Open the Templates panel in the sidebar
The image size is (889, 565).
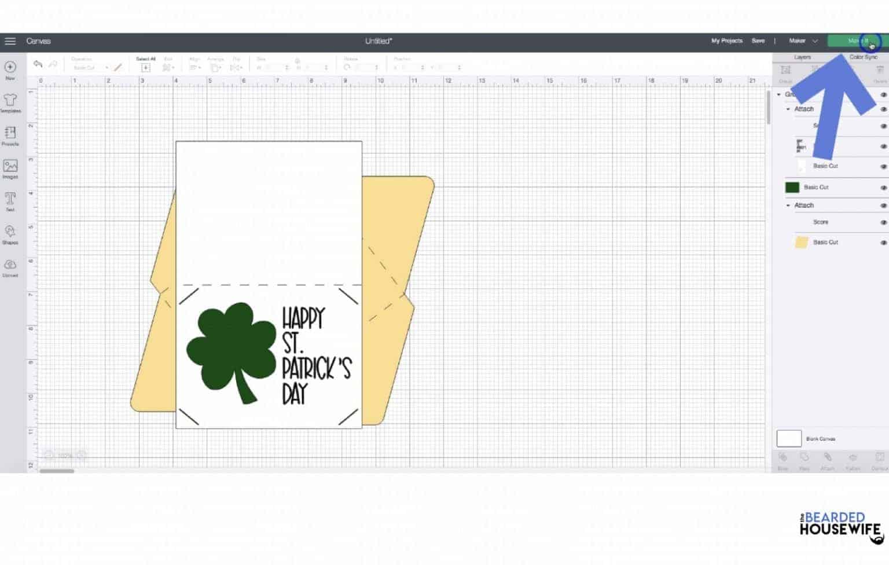click(9, 103)
